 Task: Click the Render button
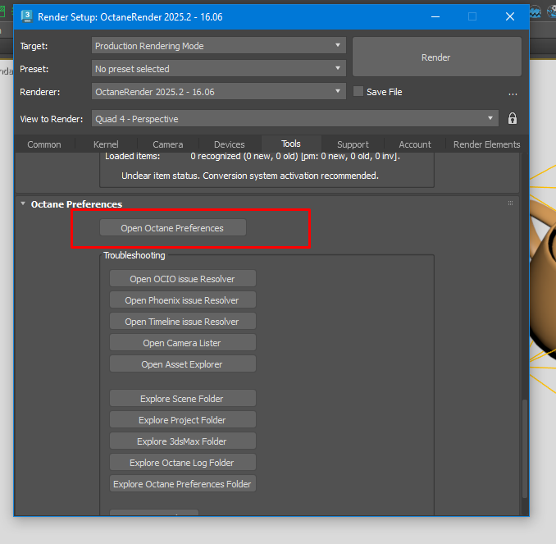point(436,57)
